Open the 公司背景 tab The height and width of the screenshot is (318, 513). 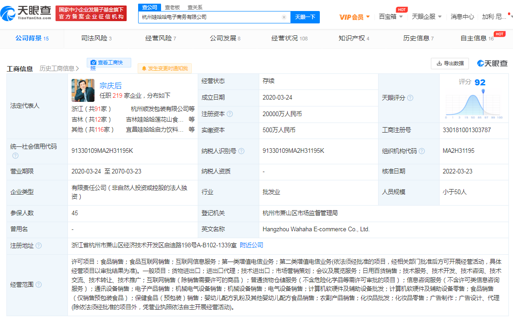click(x=32, y=38)
